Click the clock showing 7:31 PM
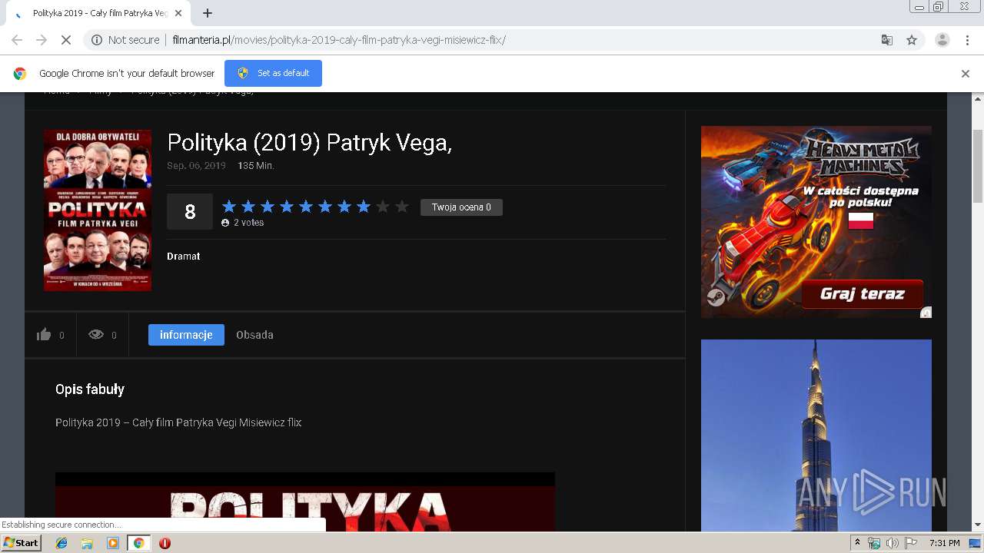Screen dimensions: 984x553 pos(945,543)
